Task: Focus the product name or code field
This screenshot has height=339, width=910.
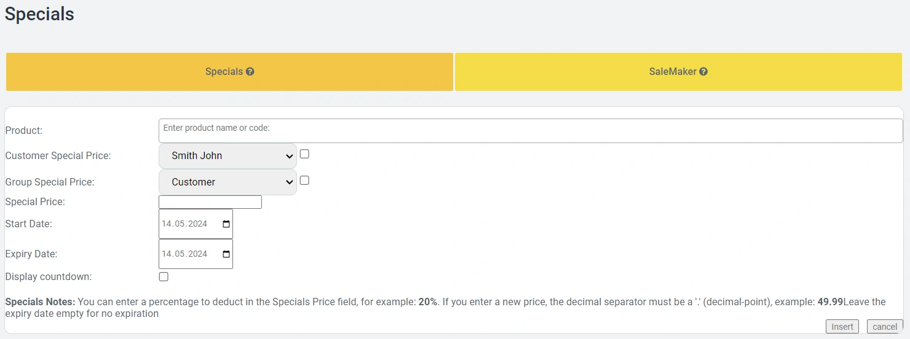Action: click(x=530, y=131)
